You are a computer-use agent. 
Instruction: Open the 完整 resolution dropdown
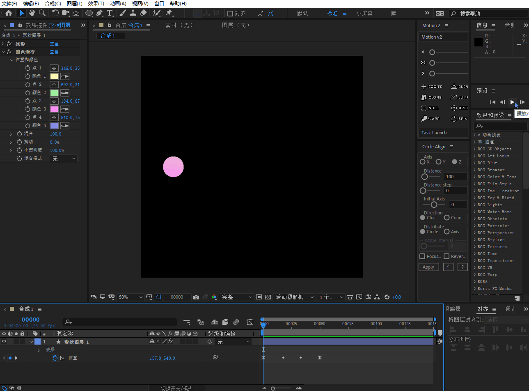pos(237,297)
